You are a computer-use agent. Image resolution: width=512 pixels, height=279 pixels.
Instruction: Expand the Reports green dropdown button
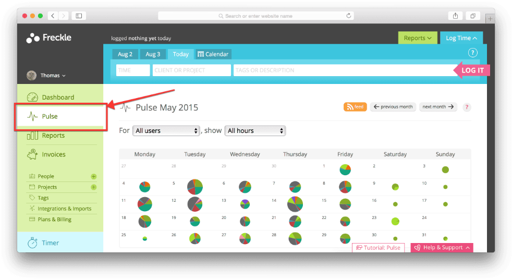(418, 38)
